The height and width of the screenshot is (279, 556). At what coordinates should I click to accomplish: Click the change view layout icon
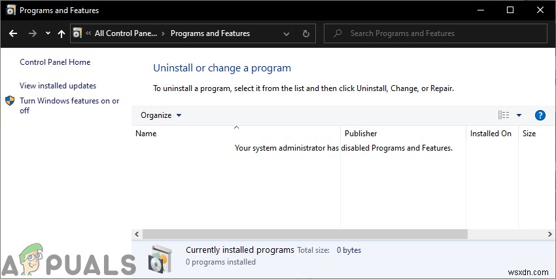503,115
